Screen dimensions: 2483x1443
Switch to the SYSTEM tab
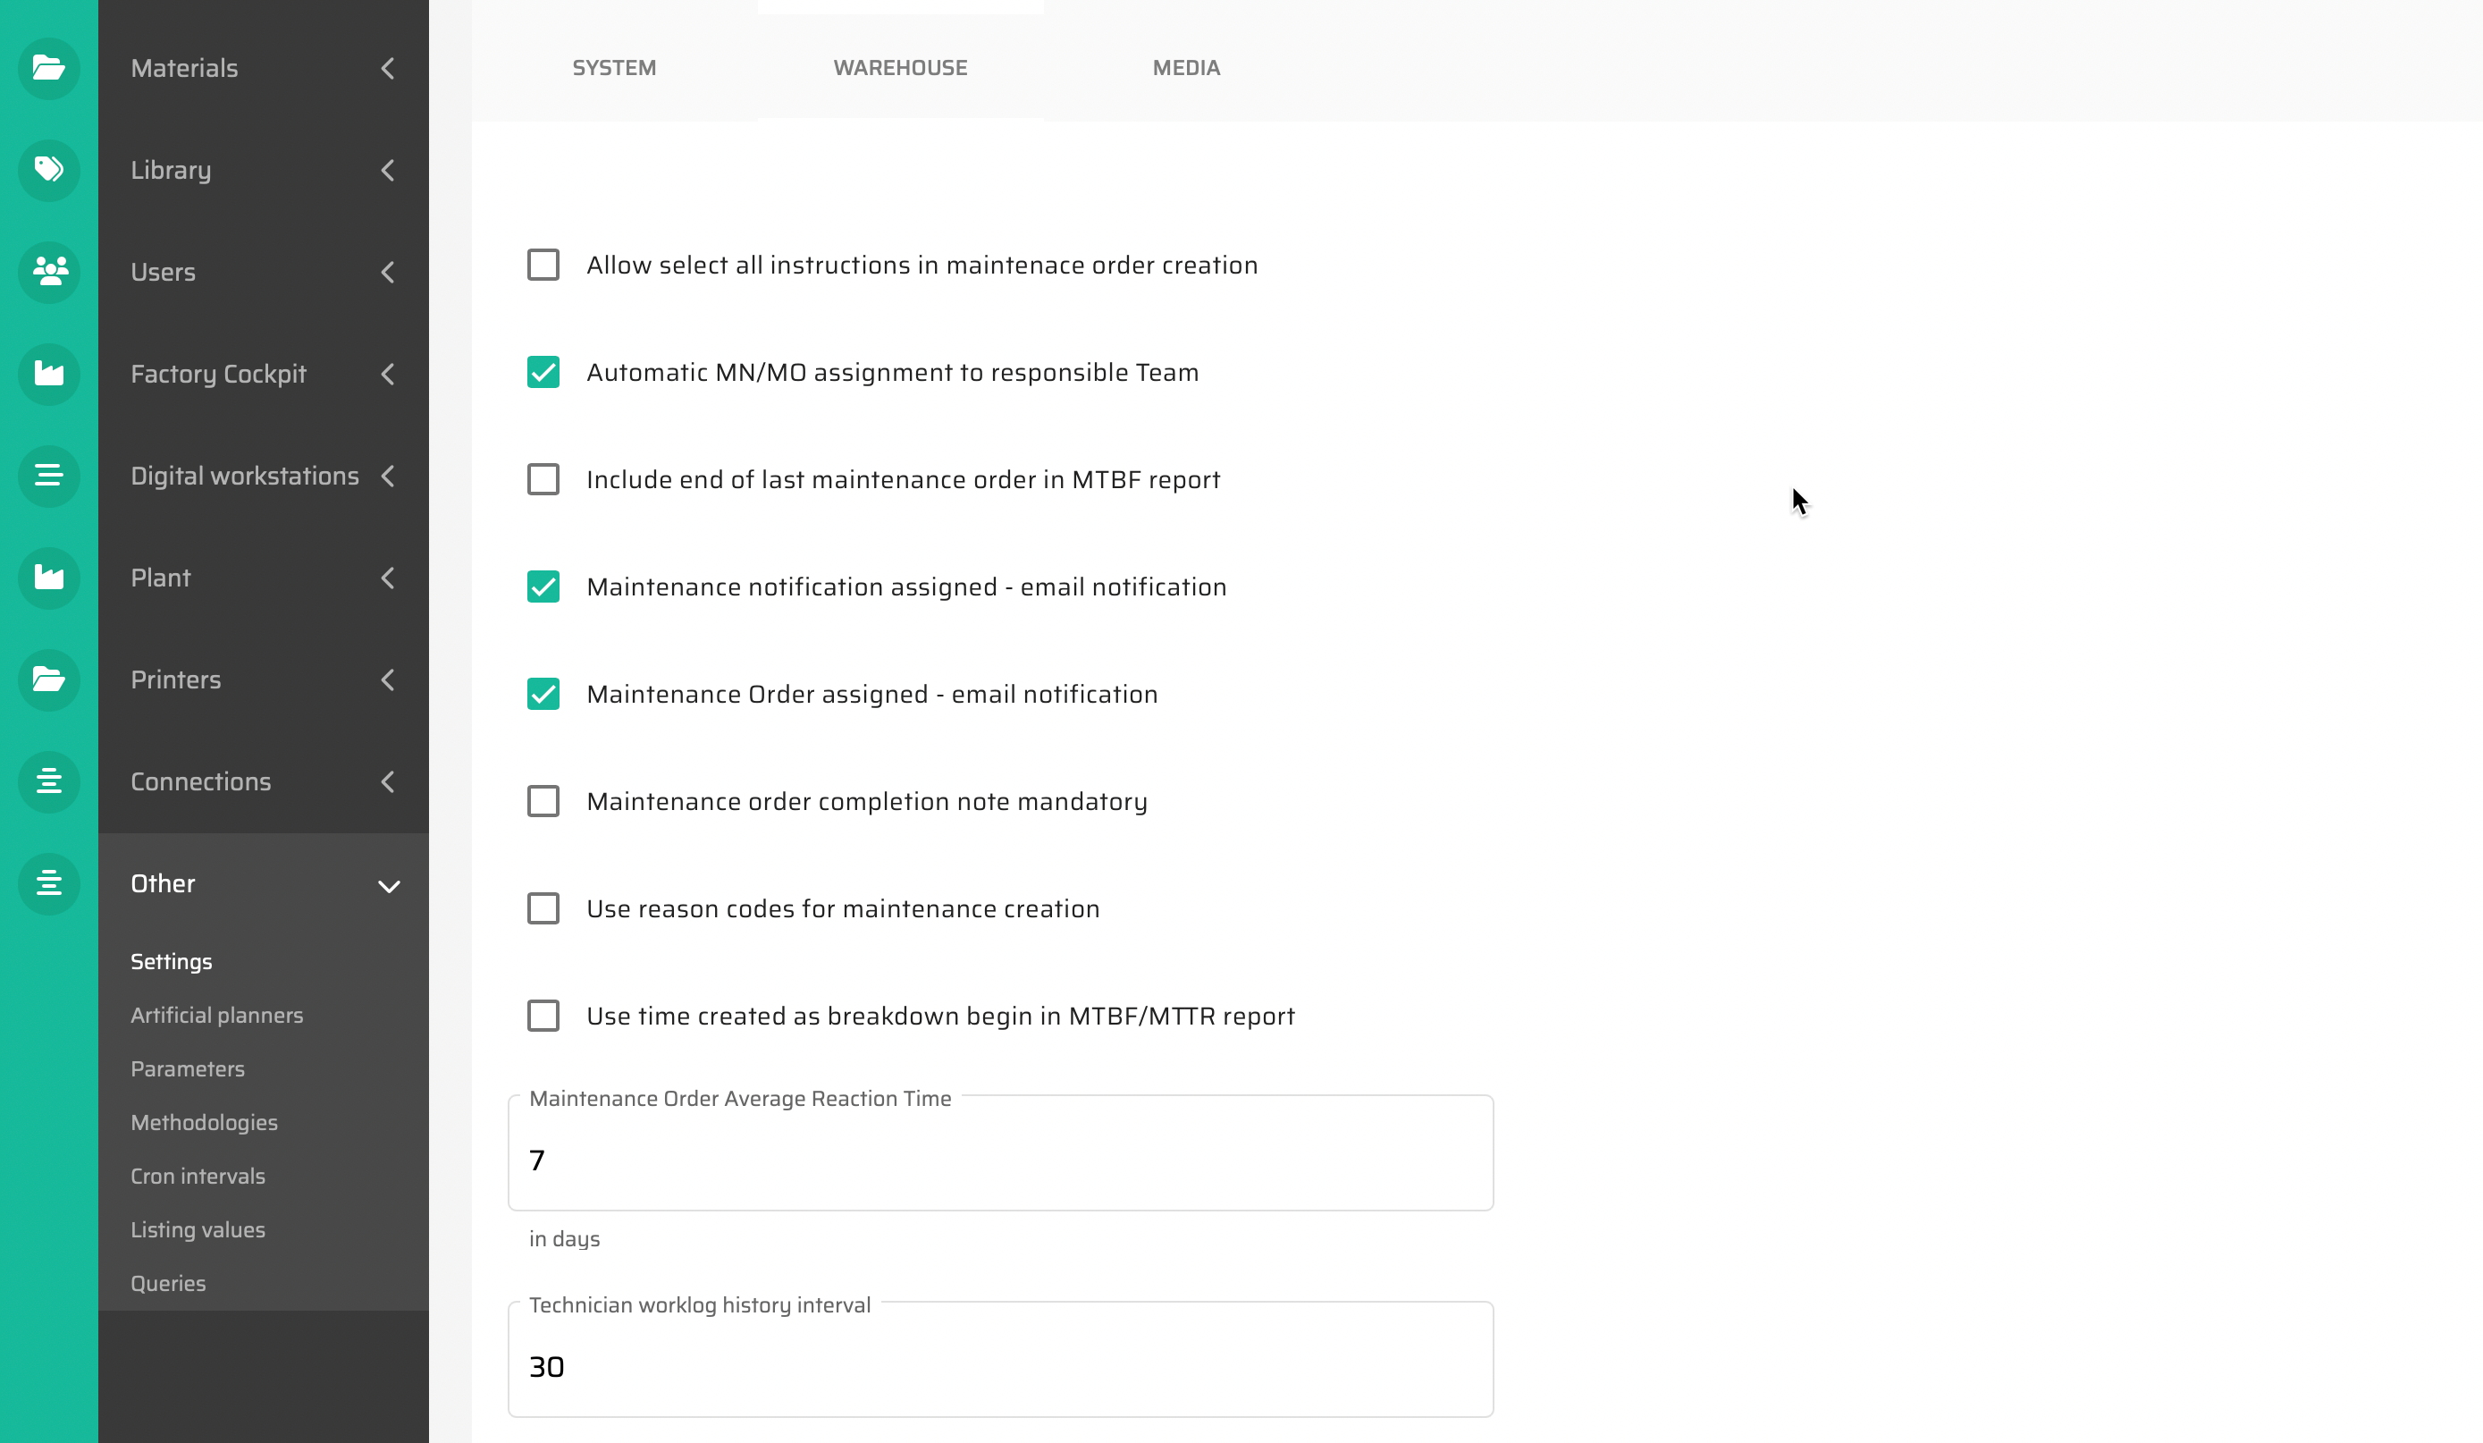614,68
